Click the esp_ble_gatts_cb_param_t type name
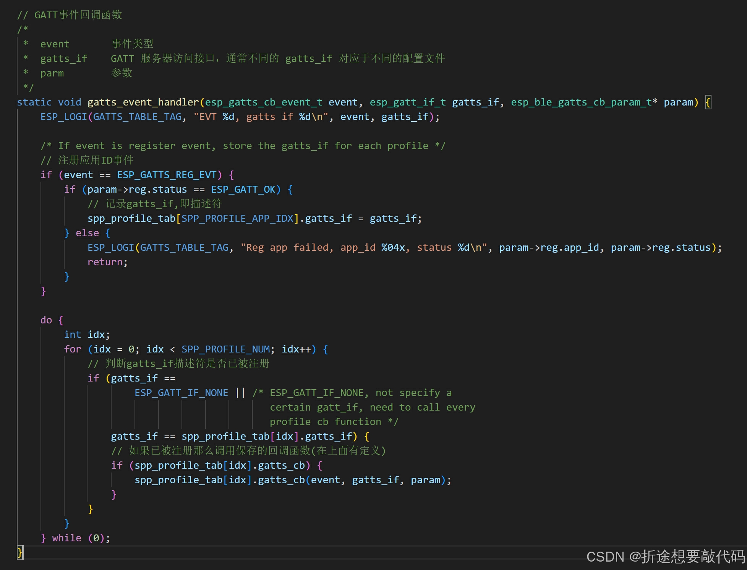Screen dimensions: 747x570 [581, 102]
